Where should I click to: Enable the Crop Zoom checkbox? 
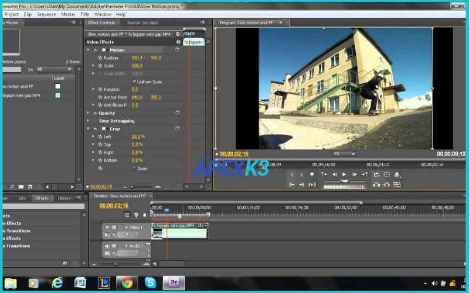[134, 168]
